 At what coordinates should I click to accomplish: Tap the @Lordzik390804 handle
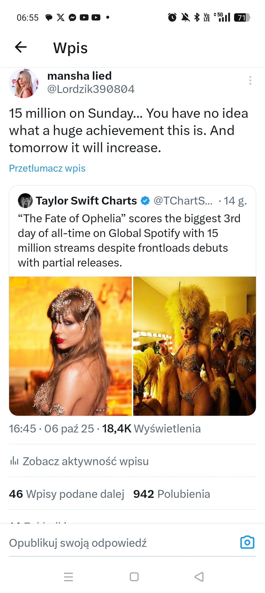tap(91, 89)
